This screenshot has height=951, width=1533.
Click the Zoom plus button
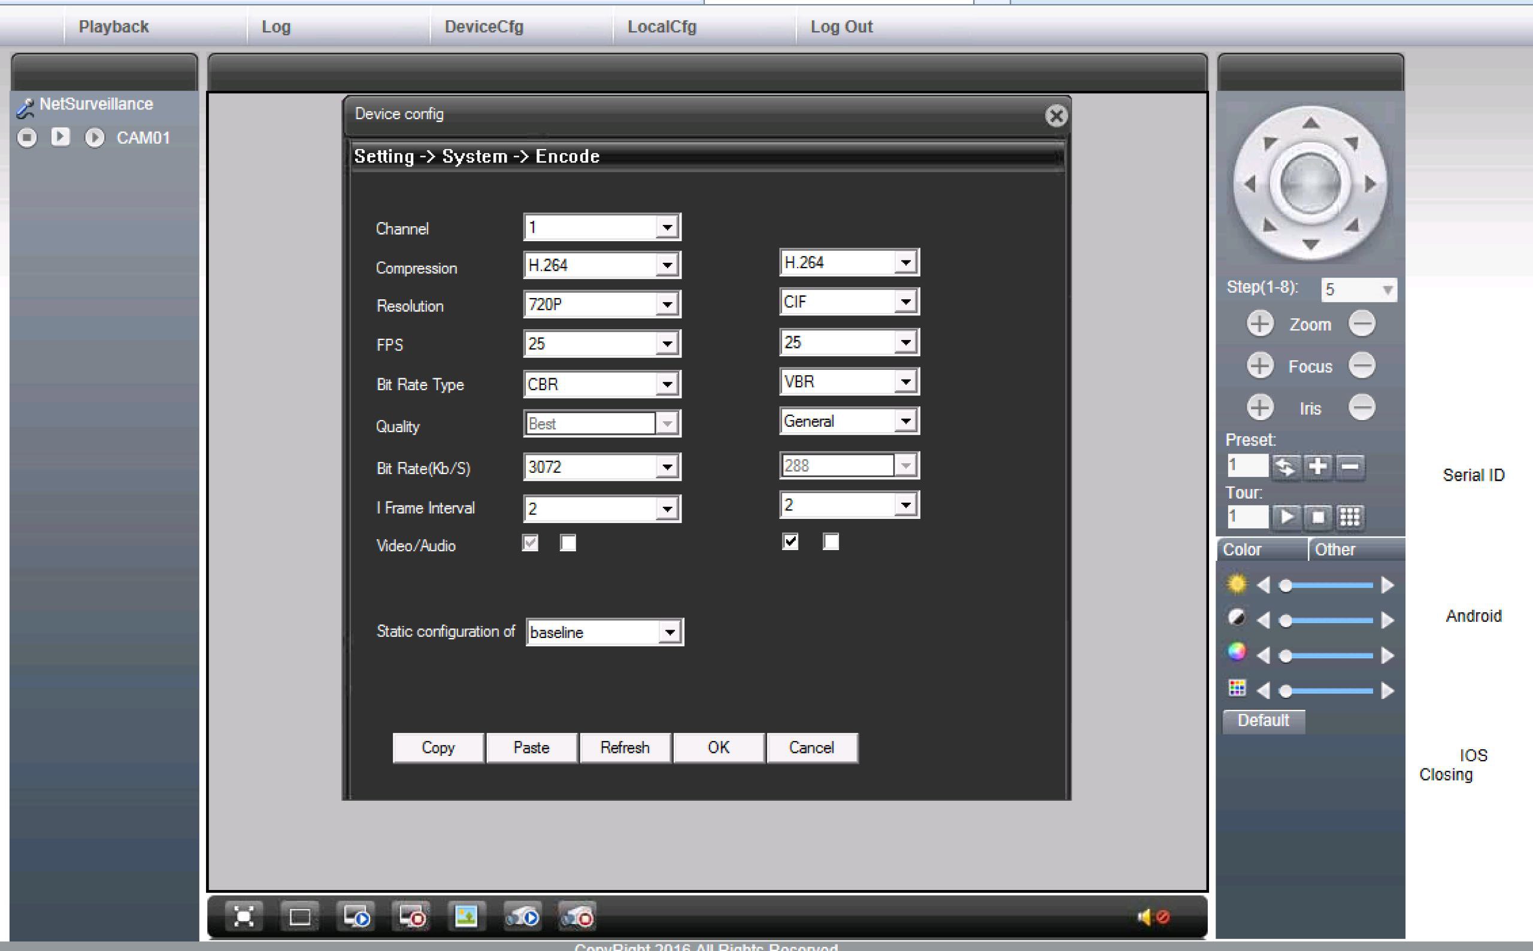[1259, 324]
